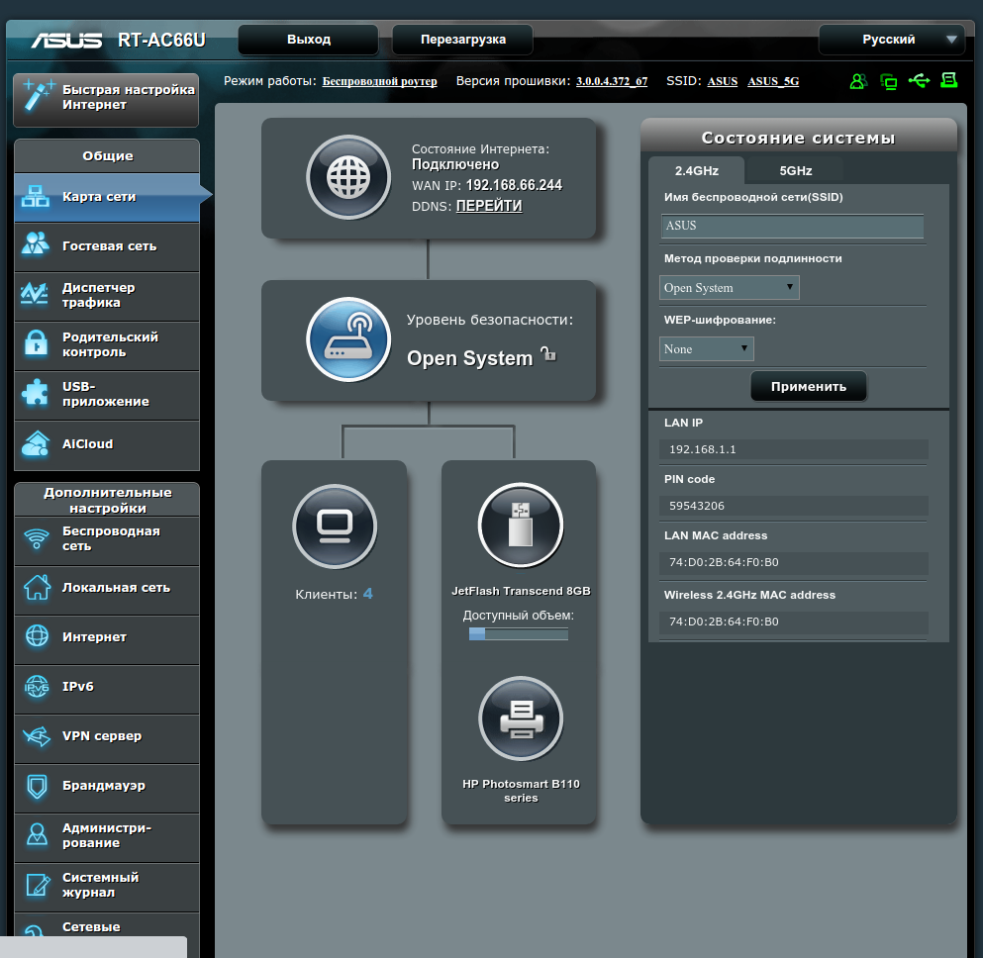
Task: Click the Internet globe icon in sidebar
Action: pos(37,636)
